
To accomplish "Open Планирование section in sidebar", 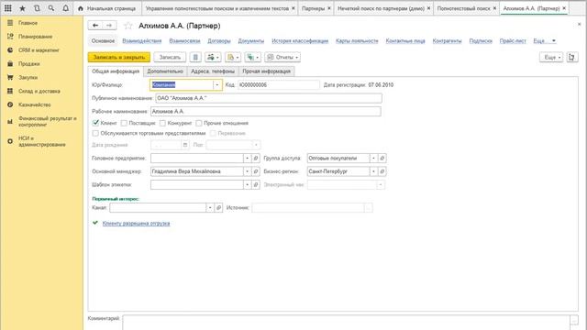I will click(36, 37).
